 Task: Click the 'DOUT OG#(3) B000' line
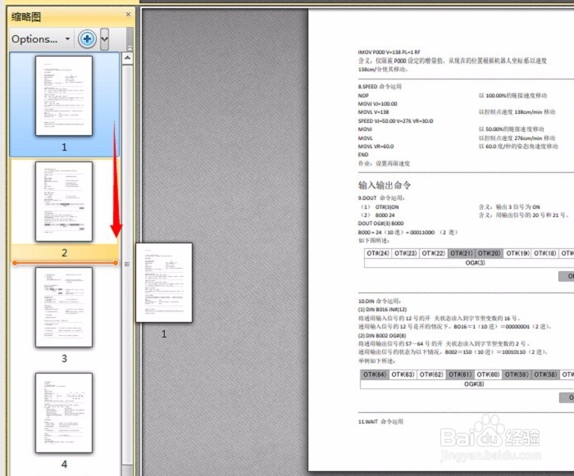[380, 223]
